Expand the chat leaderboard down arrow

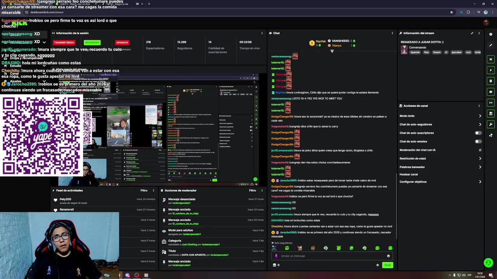pyautogui.click(x=332, y=51)
